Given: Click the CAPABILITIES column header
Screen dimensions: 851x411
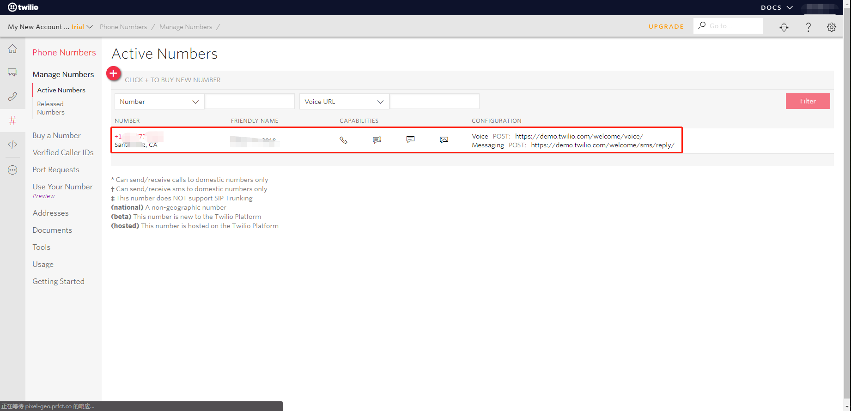Looking at the screenshot, I should click(359, 121).
